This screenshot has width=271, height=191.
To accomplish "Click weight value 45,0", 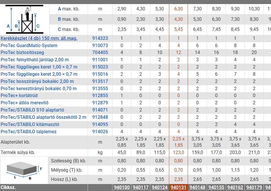I will [122, 153].
